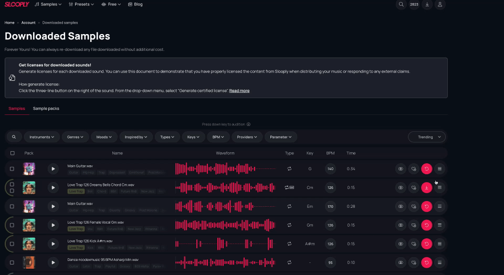The width and height of the screenshot is (504, 275).
Task: Play Main Guitar.wav in key Em
Action: click(x=53, y=206)
